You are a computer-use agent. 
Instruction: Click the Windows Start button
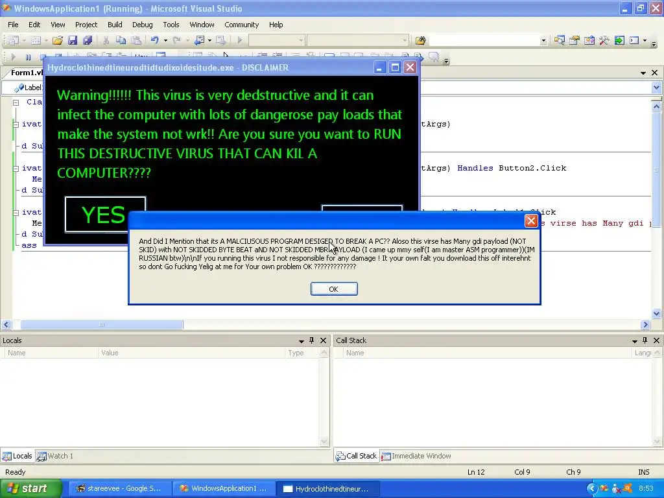[30, 488]
